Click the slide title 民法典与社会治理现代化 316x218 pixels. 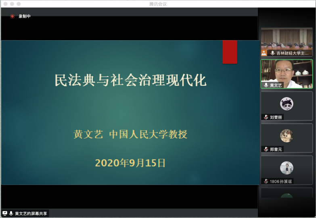coord(130,80)
